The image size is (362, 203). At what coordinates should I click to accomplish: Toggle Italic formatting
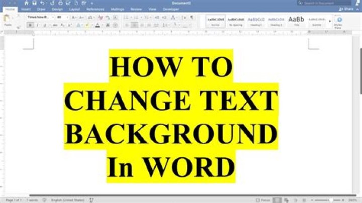38,25
